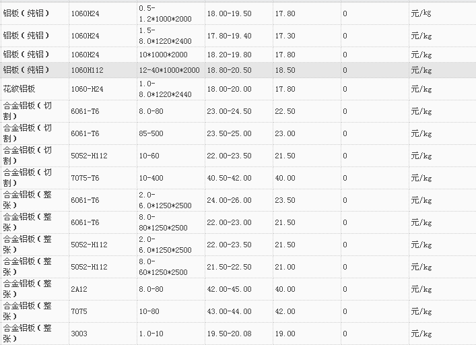Select the 10-400 thickness cell
Screen dimensions: 476x345
pyautogui.click(x=150, y=178)
